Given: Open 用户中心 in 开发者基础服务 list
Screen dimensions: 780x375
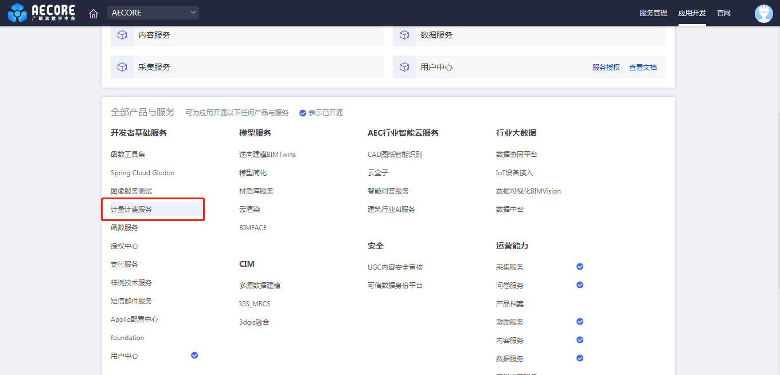Looking at the screenshot, I should pyautogui.click(x=124, y=356).
